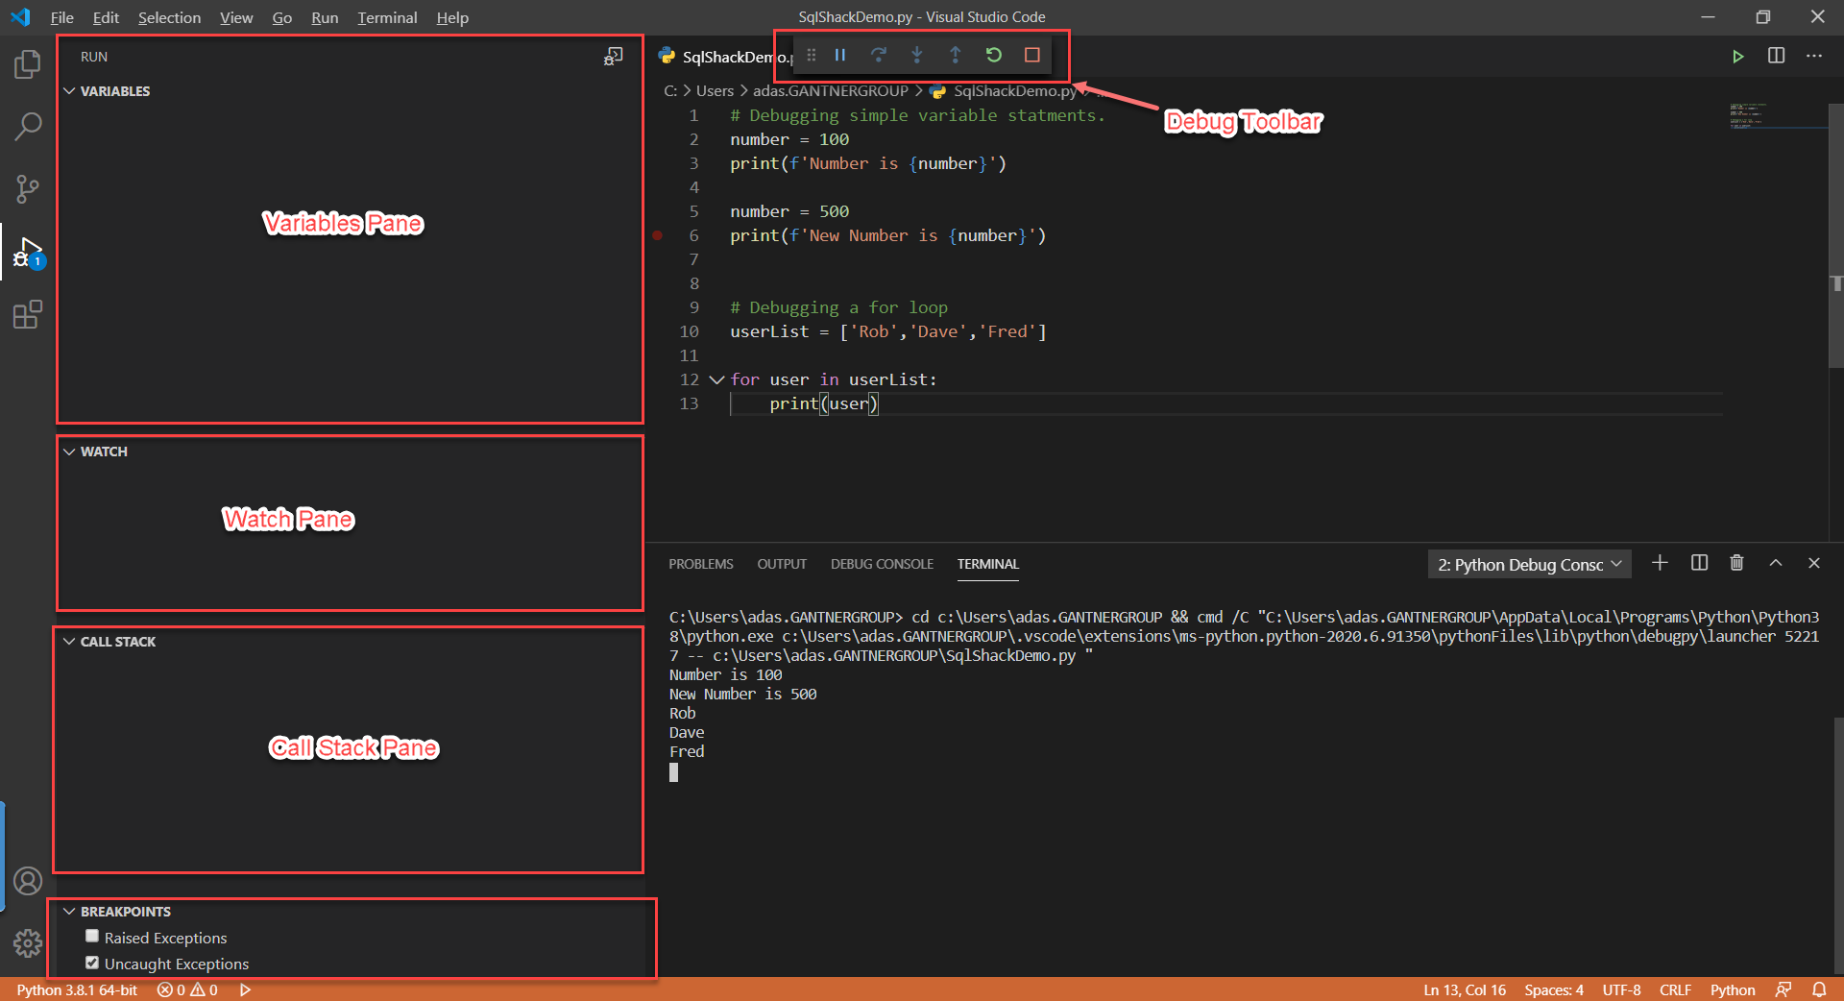Collapse the CALL STACK section
The image size is (1844, 1001).
click(69, 642)
